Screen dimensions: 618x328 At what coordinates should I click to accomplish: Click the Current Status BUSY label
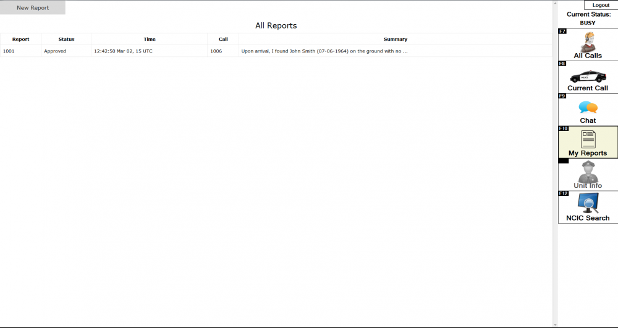(x=588, y=19)
